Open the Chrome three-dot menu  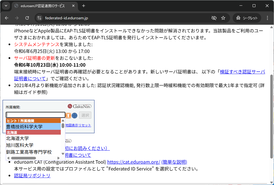click(267, 18)
